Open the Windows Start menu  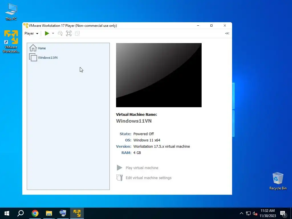click(x=7, y=213)
